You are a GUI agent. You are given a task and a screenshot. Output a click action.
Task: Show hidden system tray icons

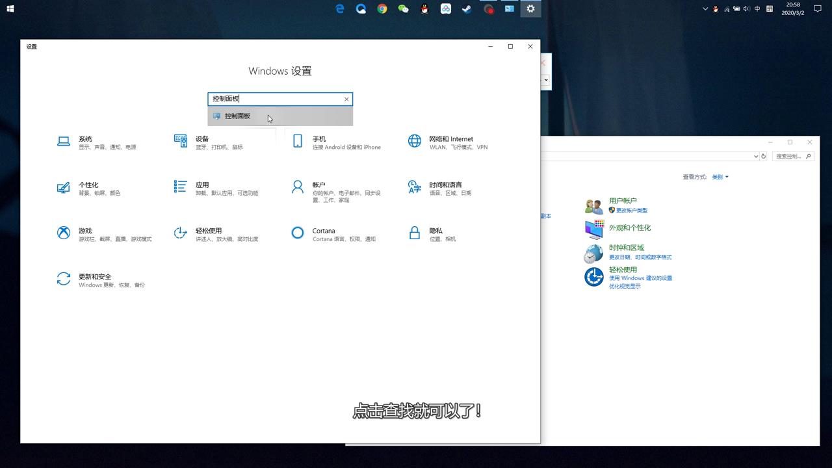[x=705, y=8]
